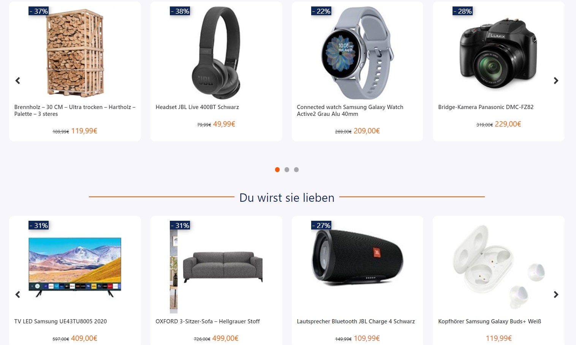Select the first carousel page dot
The image size is (576, 345).
277,169
